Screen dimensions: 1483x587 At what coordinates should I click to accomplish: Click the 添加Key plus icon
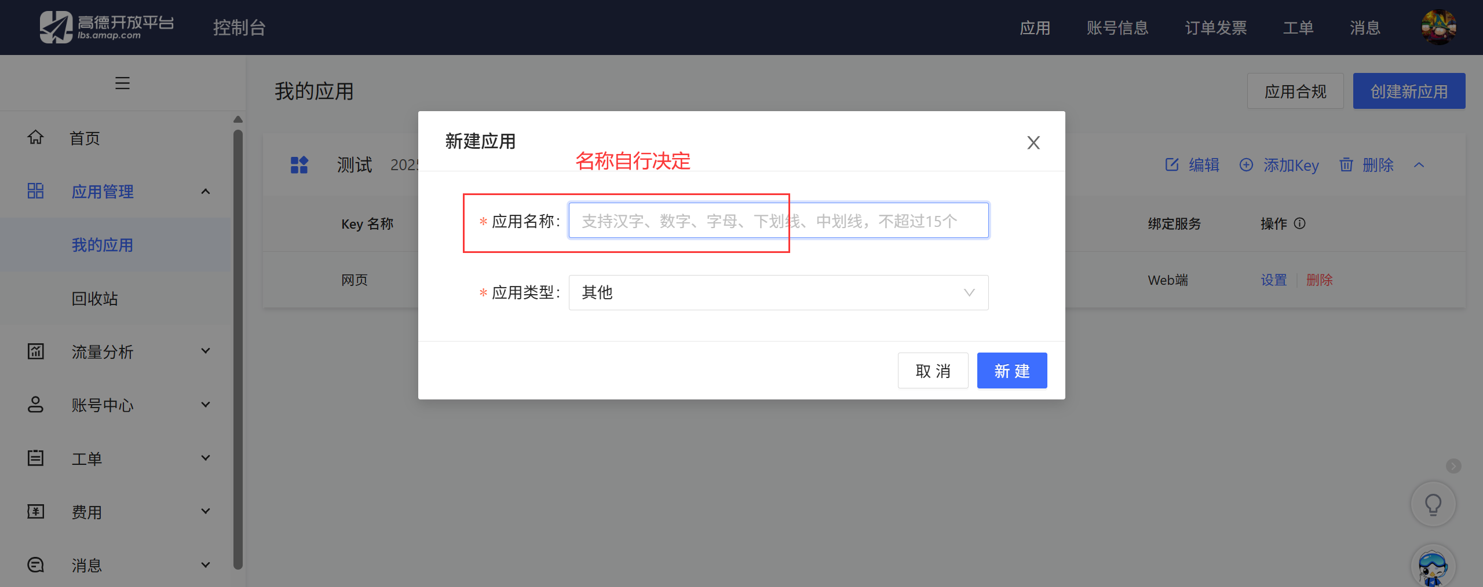(x=1246, y=165)
